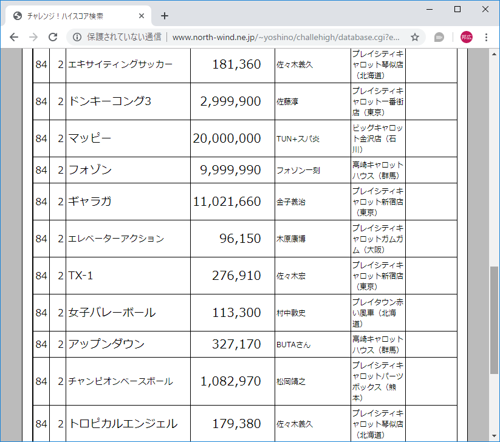The height and width of the screenshot is (442, 500).
Task: Select the TX-1 game link
Action: [x=80, y=275]
